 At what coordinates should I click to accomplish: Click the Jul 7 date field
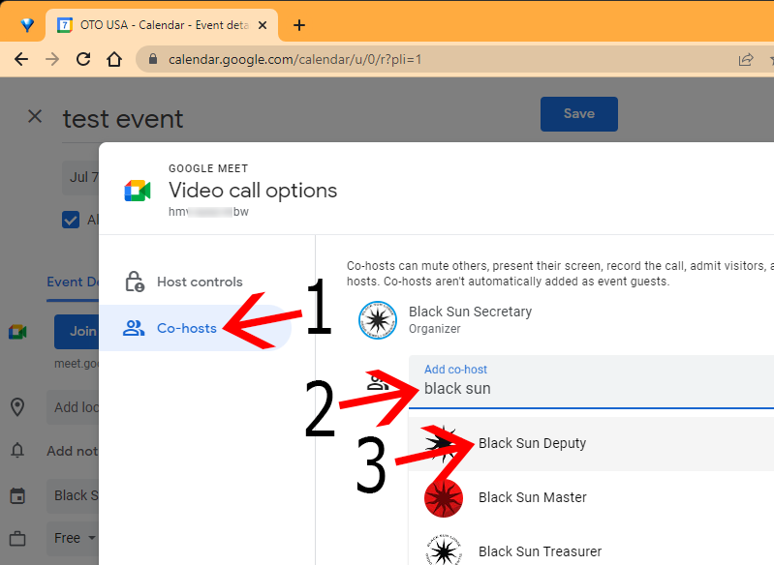tap(81, 177)
